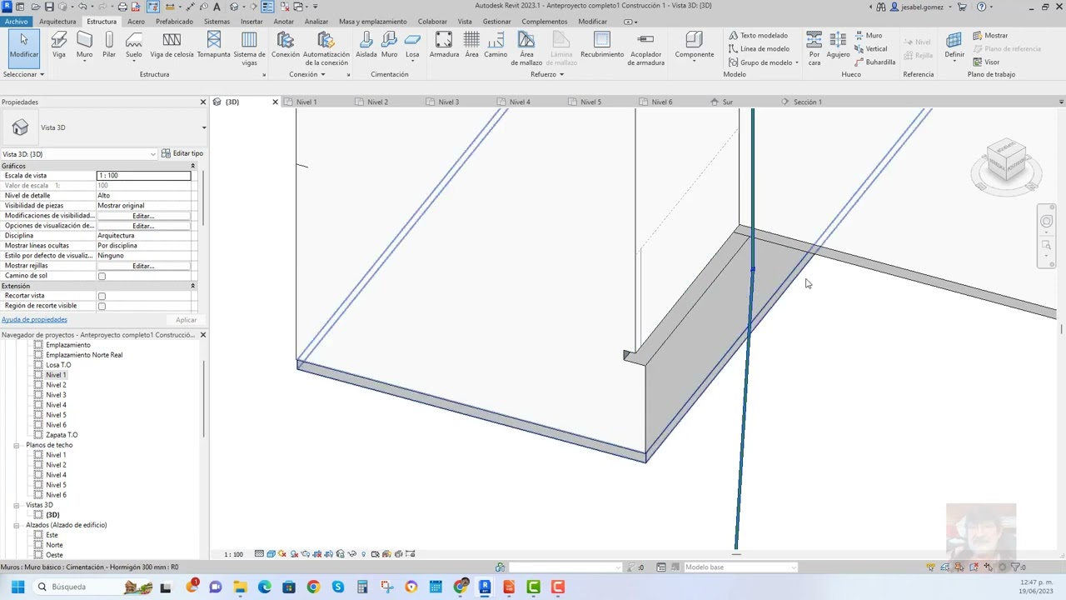Screen dimensions: 1066x600
Task: Click the Editar tipo button
Action: (182, 153)
